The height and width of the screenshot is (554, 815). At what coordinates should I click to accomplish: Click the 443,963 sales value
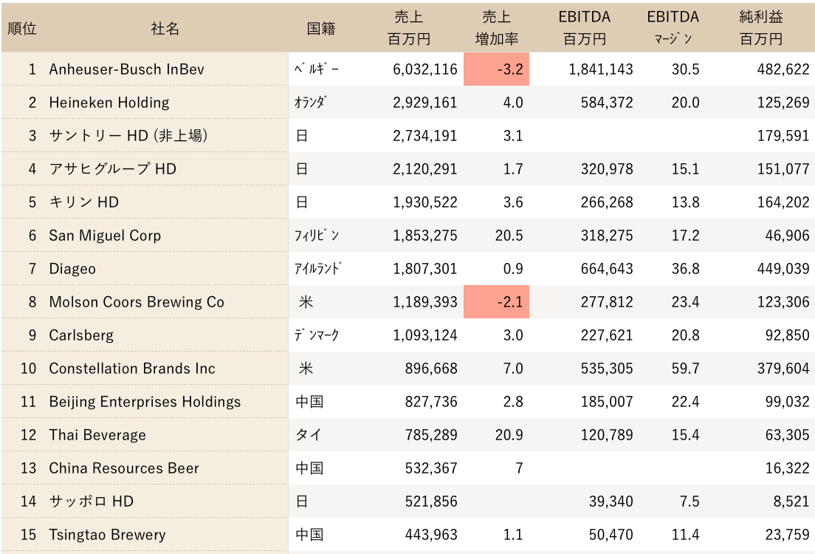tap(431, 535)
